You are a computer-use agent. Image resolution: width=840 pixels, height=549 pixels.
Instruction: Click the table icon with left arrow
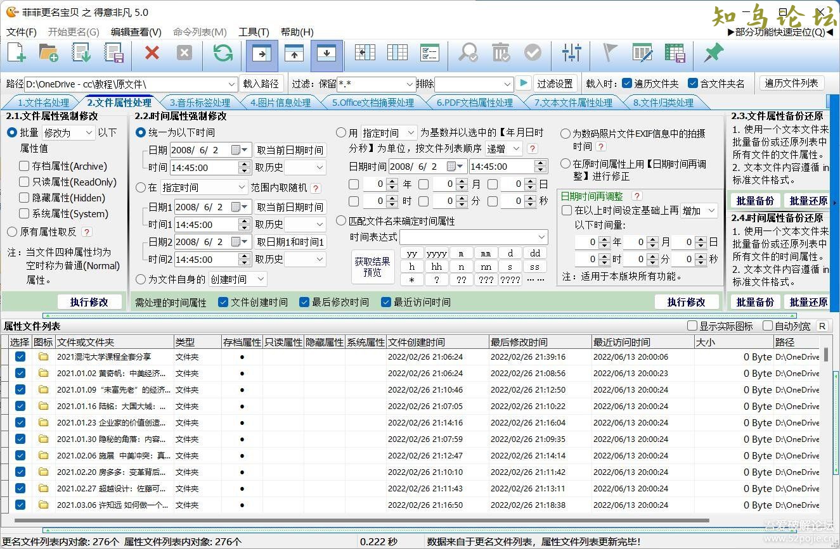click(x=365, y=53)
